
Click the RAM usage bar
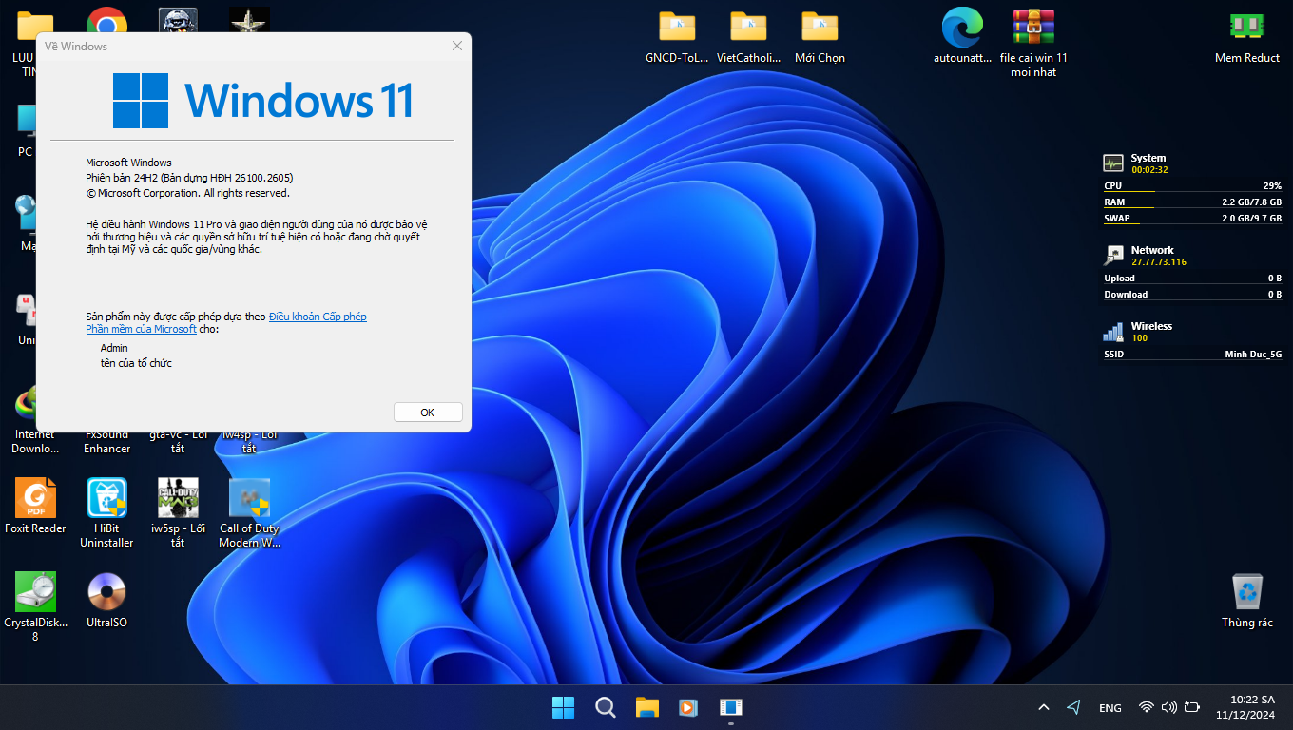(x=1192, y=202)
